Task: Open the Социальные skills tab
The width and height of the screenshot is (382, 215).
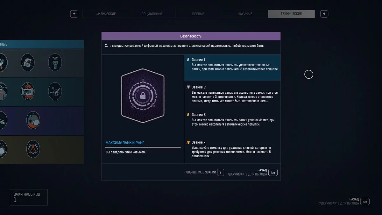Action: [x=152, y=14]
